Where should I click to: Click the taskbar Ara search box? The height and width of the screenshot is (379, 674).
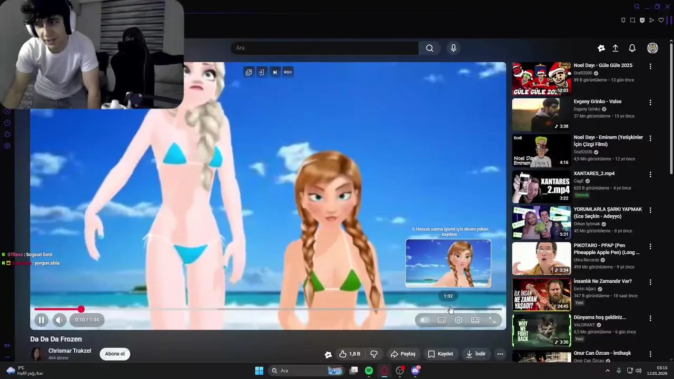306,371
